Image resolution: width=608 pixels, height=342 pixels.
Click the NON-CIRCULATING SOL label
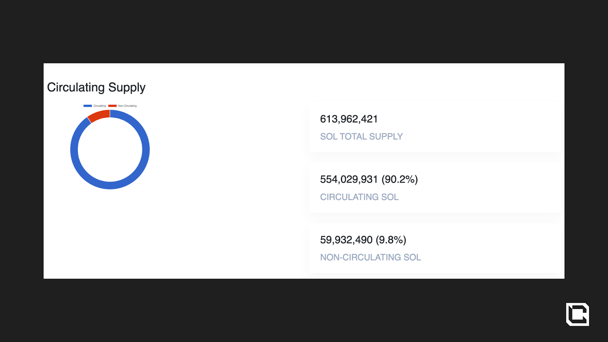tap(370, 257)
